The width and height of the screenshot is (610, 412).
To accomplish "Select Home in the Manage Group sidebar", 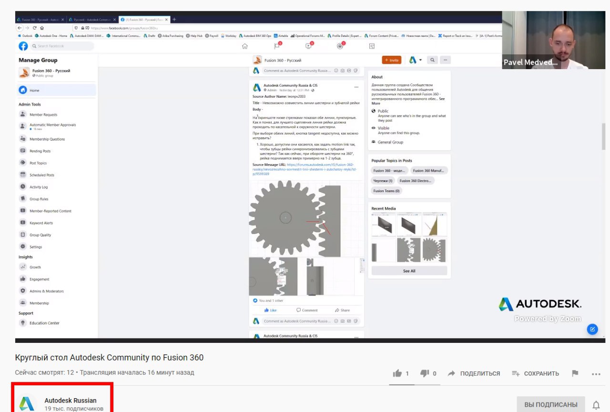I will [x=57, y=90].
